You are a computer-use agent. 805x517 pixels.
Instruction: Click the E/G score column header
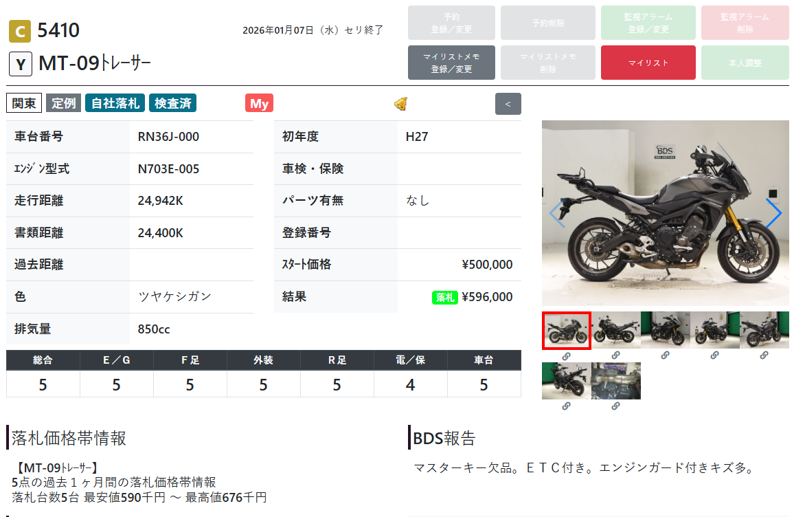coord(117,360)
